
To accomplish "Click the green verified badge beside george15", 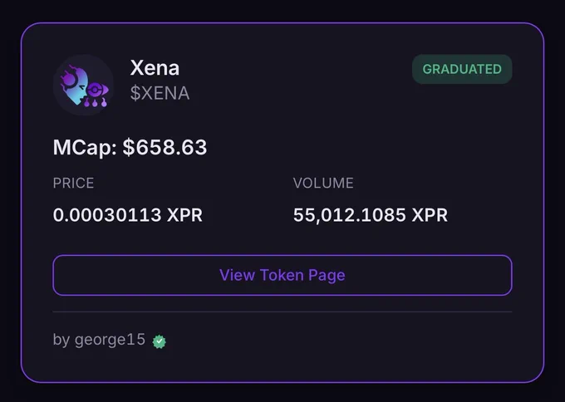I will click(x=160, y=341).
